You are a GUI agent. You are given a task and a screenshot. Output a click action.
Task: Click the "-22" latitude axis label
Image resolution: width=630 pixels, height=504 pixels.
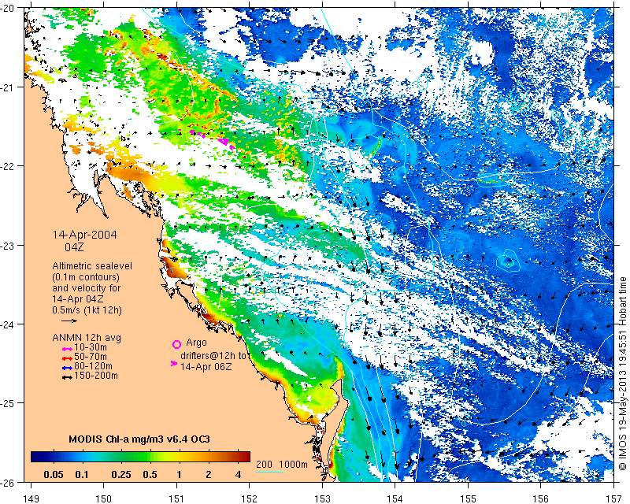[x=7, y=166]
